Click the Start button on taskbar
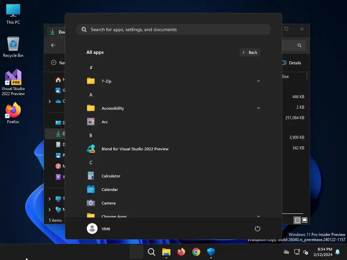This screenshot has width=347, height=260. (136, 252)
